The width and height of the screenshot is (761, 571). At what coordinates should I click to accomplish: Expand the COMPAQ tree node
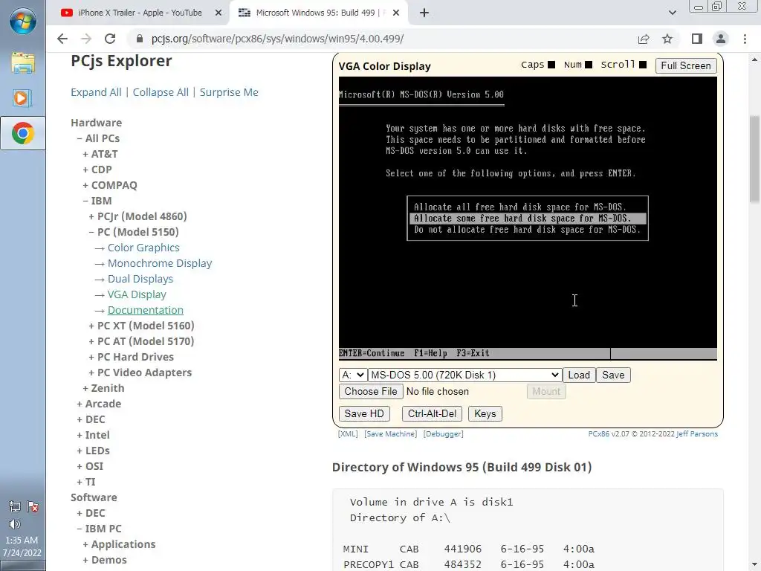110,185
